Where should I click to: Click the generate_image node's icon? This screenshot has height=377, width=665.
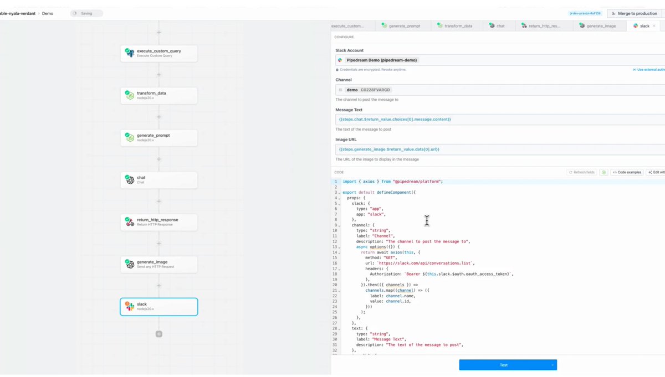(x=130, y=264)
